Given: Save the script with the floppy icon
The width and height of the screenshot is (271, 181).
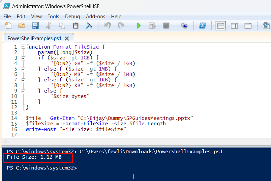Looking at the screenshot, I should (35, 26).
